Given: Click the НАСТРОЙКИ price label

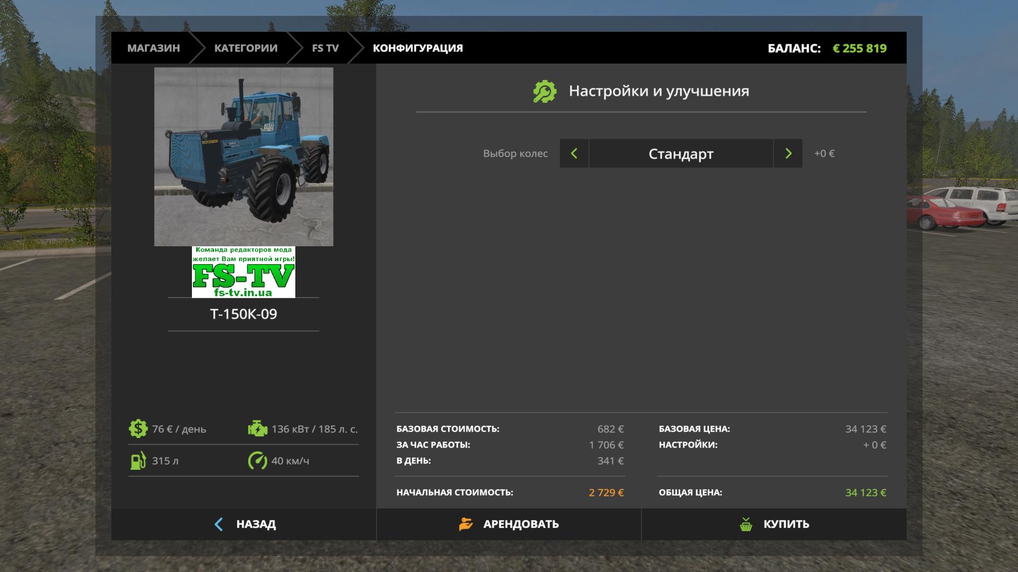Looking at the screenshot, I should [688, 445].
